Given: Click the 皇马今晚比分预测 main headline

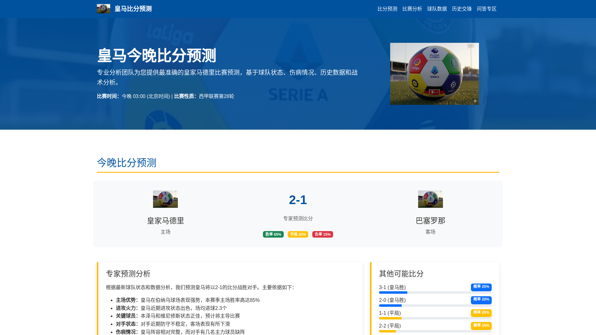Looking at the screenshot, I should pyautogui.click(x=156, y=56).
